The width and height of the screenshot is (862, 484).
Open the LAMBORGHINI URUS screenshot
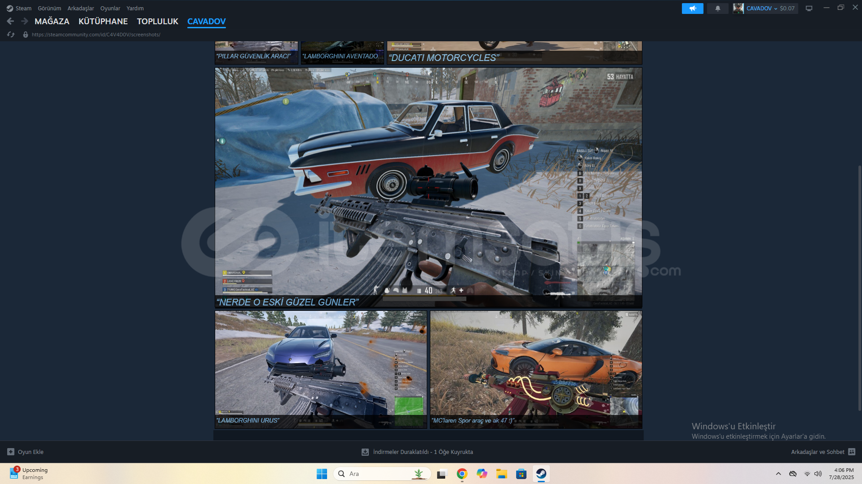pos(321,370)
